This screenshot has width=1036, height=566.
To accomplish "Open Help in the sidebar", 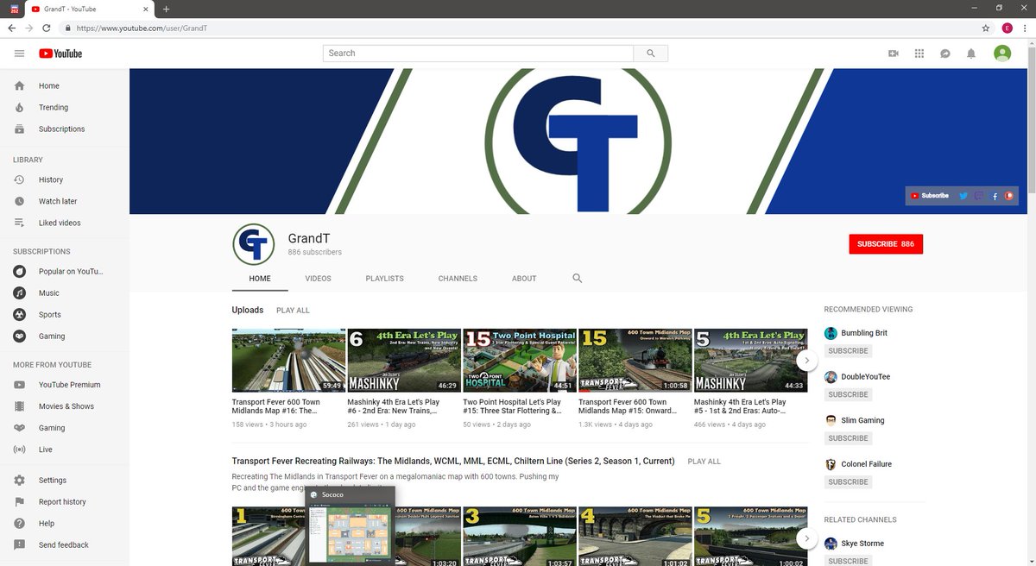I will point(65,524).
